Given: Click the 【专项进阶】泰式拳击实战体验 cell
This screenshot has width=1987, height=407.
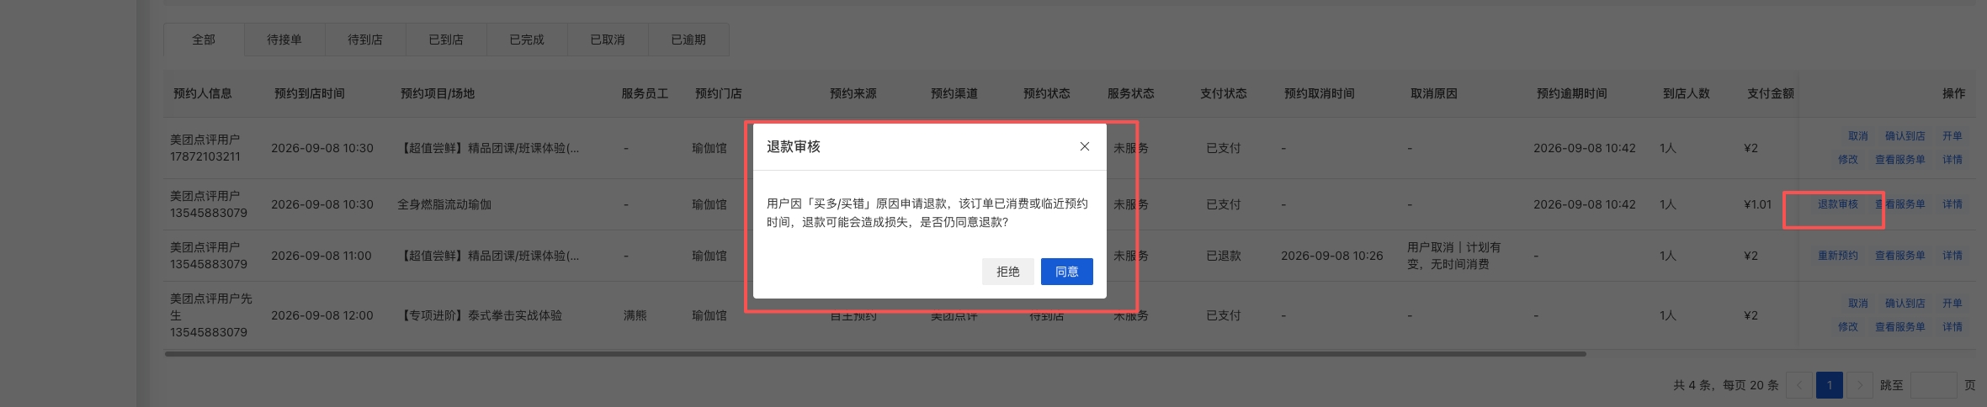Looking at the screenshot, I should pyautogui.click(x=480, y=315).
